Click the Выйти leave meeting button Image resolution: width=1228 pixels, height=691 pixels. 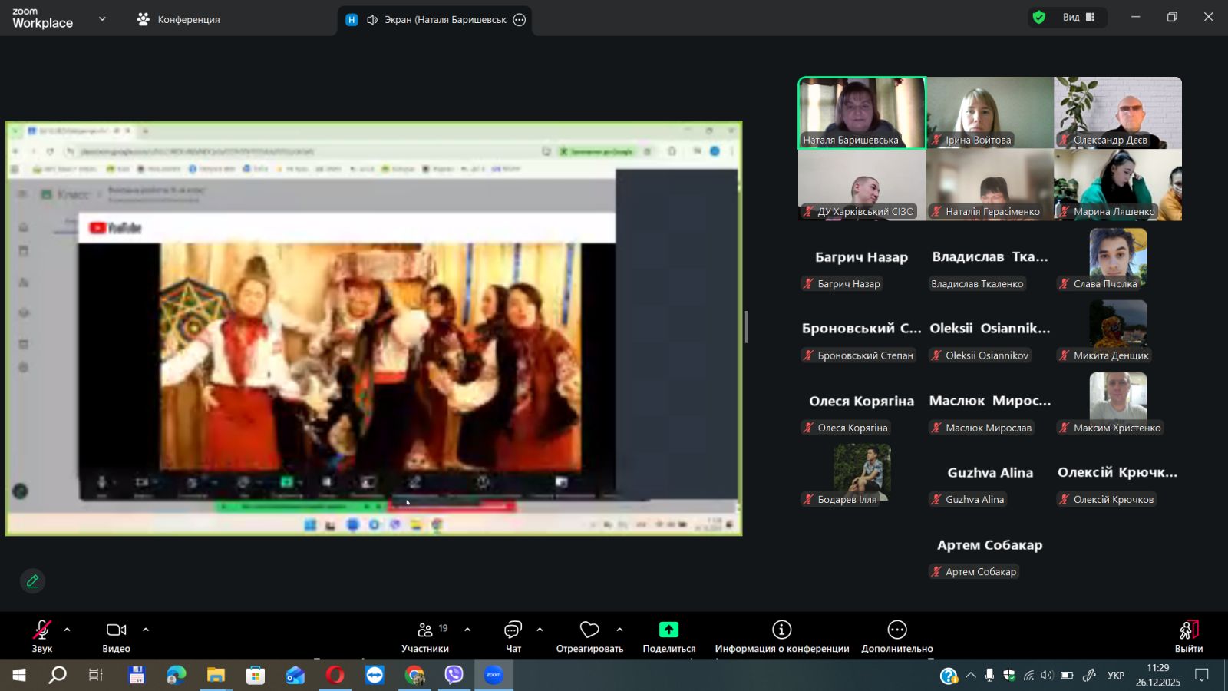tap(1188, 636)
